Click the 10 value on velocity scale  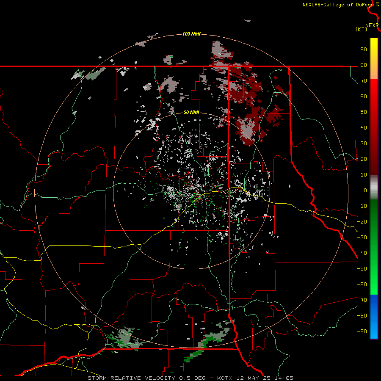coord(364,175)
